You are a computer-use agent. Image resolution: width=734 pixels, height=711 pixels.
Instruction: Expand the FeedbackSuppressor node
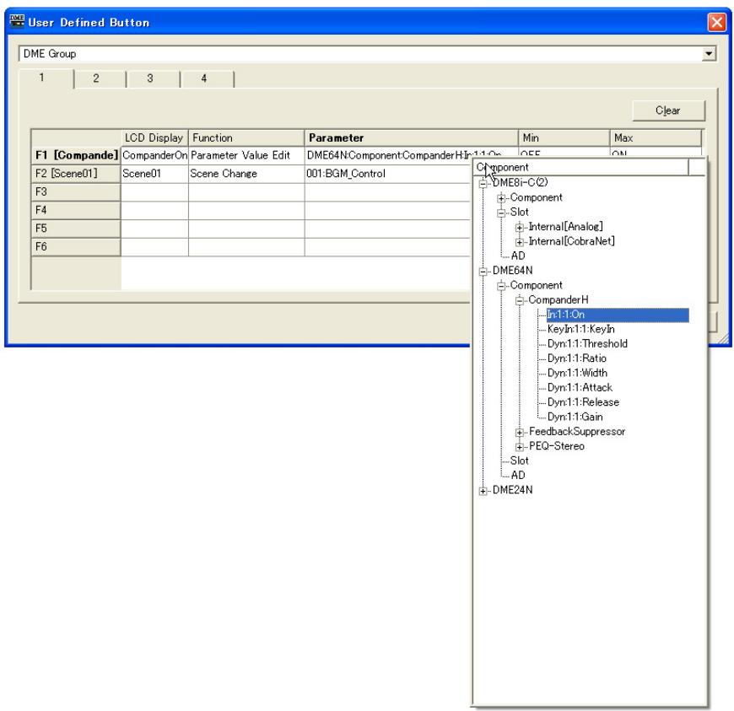click(520, 432)
